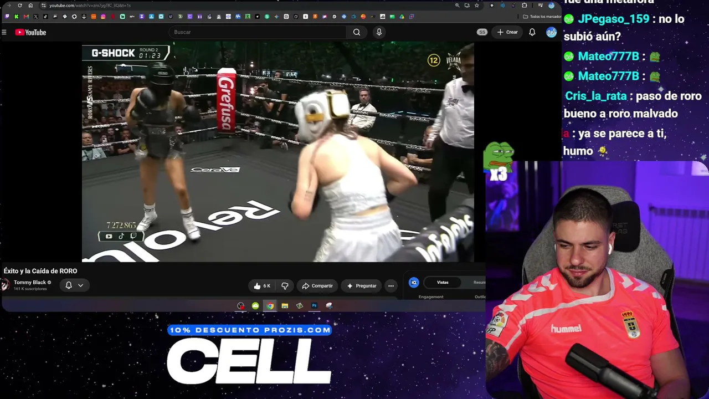Click the Engagement label
709x399 pixels.
point(431,297)
